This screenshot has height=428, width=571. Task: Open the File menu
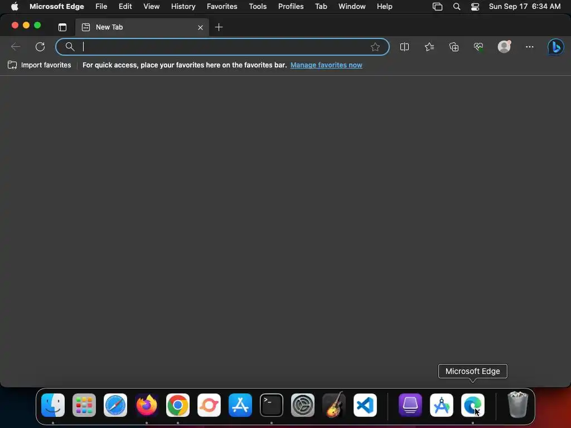(x=101, y=7)
